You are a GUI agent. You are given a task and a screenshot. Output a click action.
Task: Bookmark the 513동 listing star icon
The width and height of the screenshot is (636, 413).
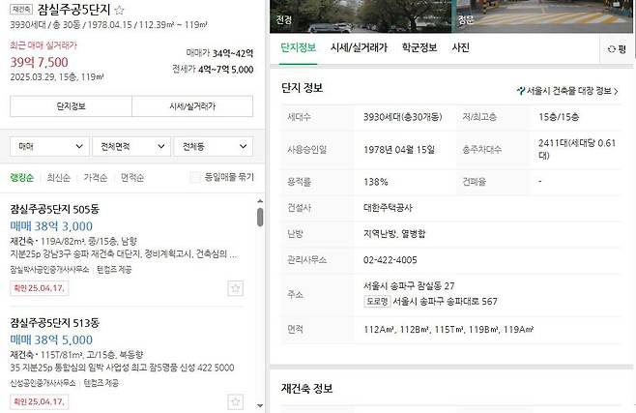tap(235, 400)
